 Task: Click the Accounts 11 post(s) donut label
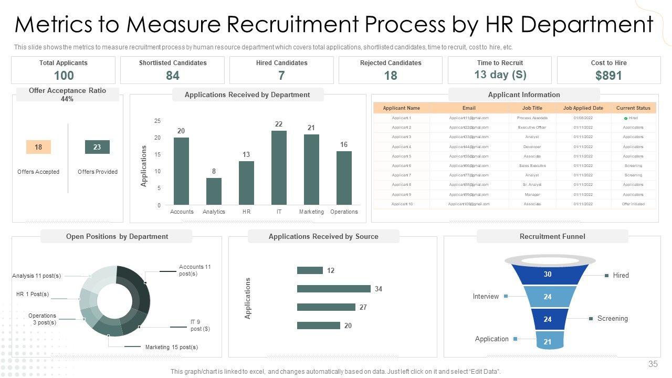tap(195, 270)
